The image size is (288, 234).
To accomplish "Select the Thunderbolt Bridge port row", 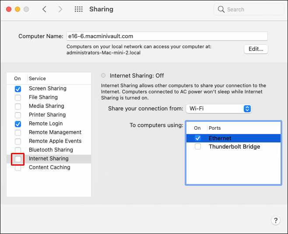I will pos(234,147).
